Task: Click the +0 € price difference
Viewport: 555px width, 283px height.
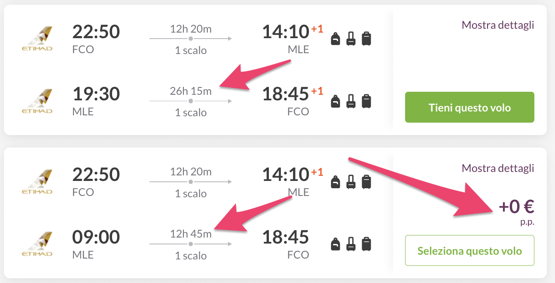Action: point(516,207)
